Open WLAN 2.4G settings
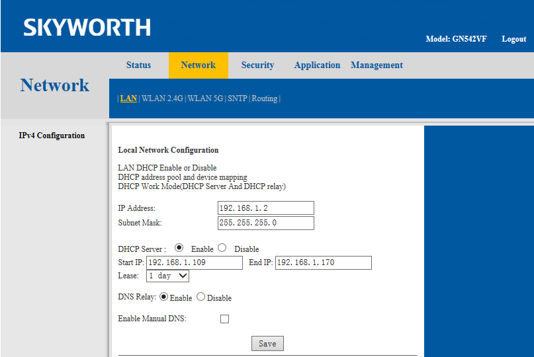The width and height of the screenshot is (534, 357). pos(162,99)
